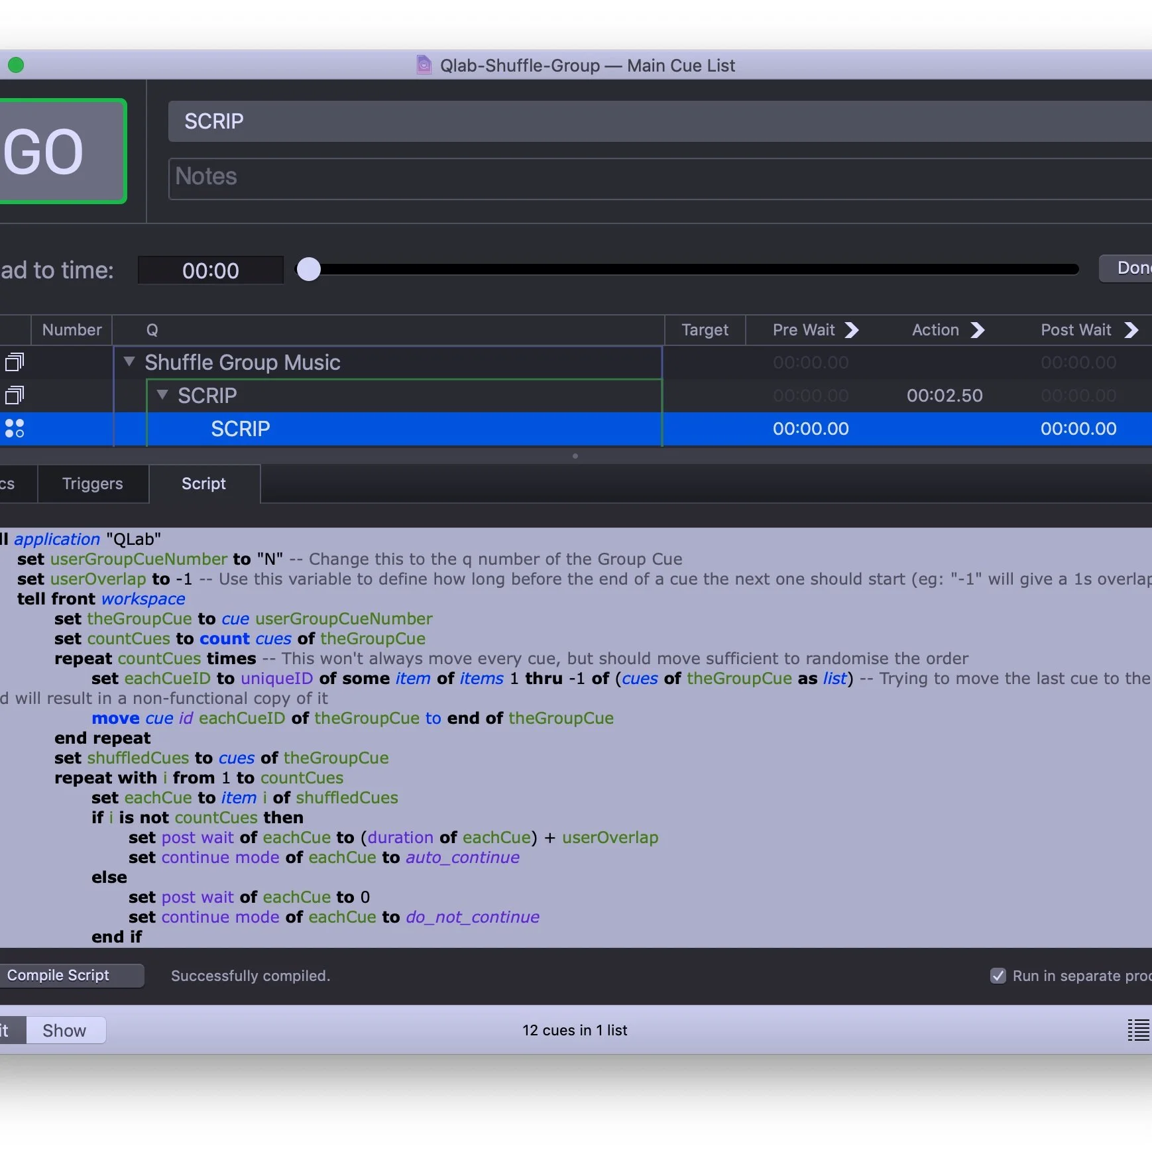The width and height of the screenshot is (1152, 1152).
Task: Click the group icon beside Shuffle Group Music
Action: coord(15,362)
